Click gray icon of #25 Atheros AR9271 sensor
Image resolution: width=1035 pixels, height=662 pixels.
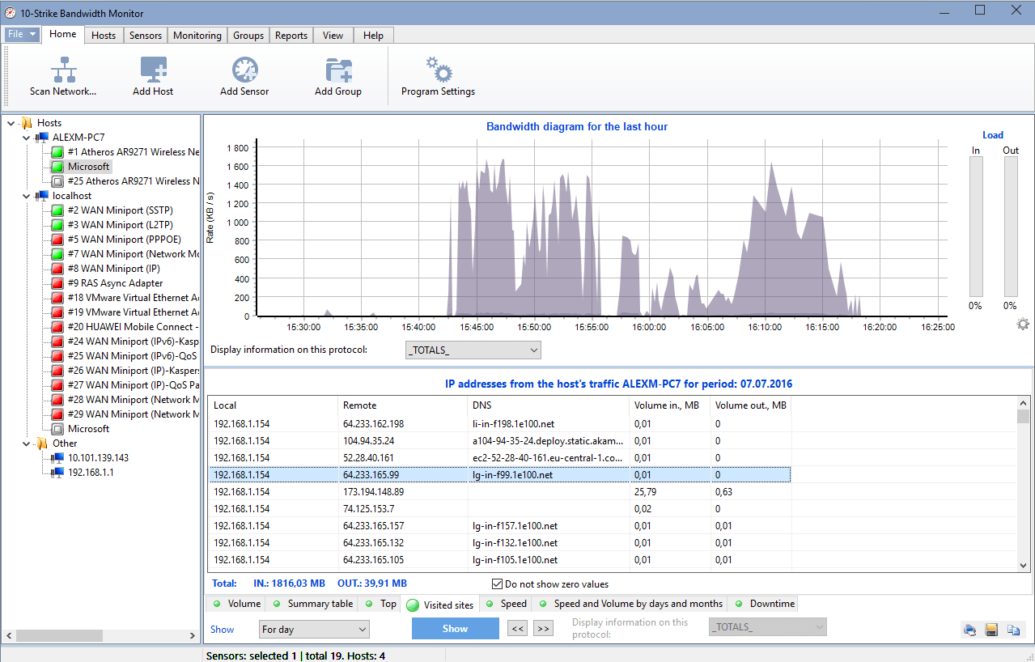pyautogui.click(x=57, y=181)
